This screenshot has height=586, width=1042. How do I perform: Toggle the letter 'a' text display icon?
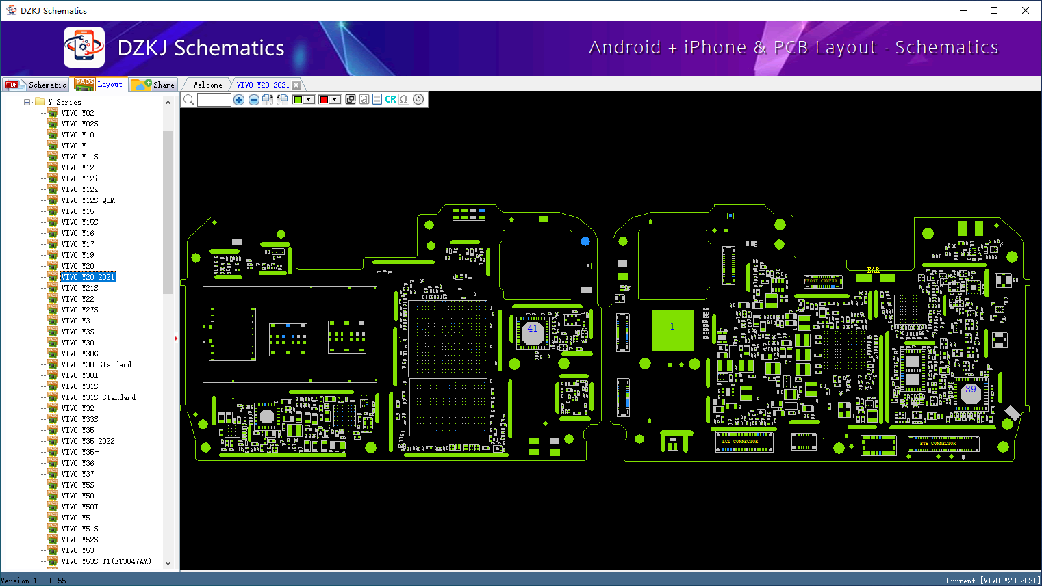coord(364,100)
